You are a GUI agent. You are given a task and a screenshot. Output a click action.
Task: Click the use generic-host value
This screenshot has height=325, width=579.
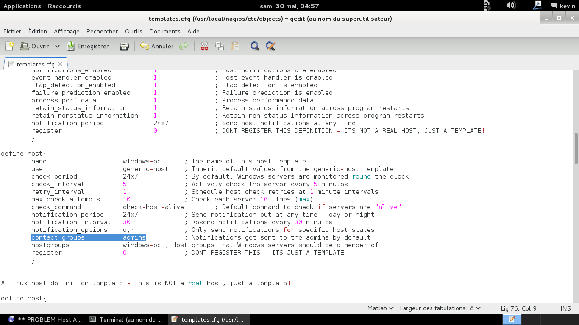click(x=145, y=169)
